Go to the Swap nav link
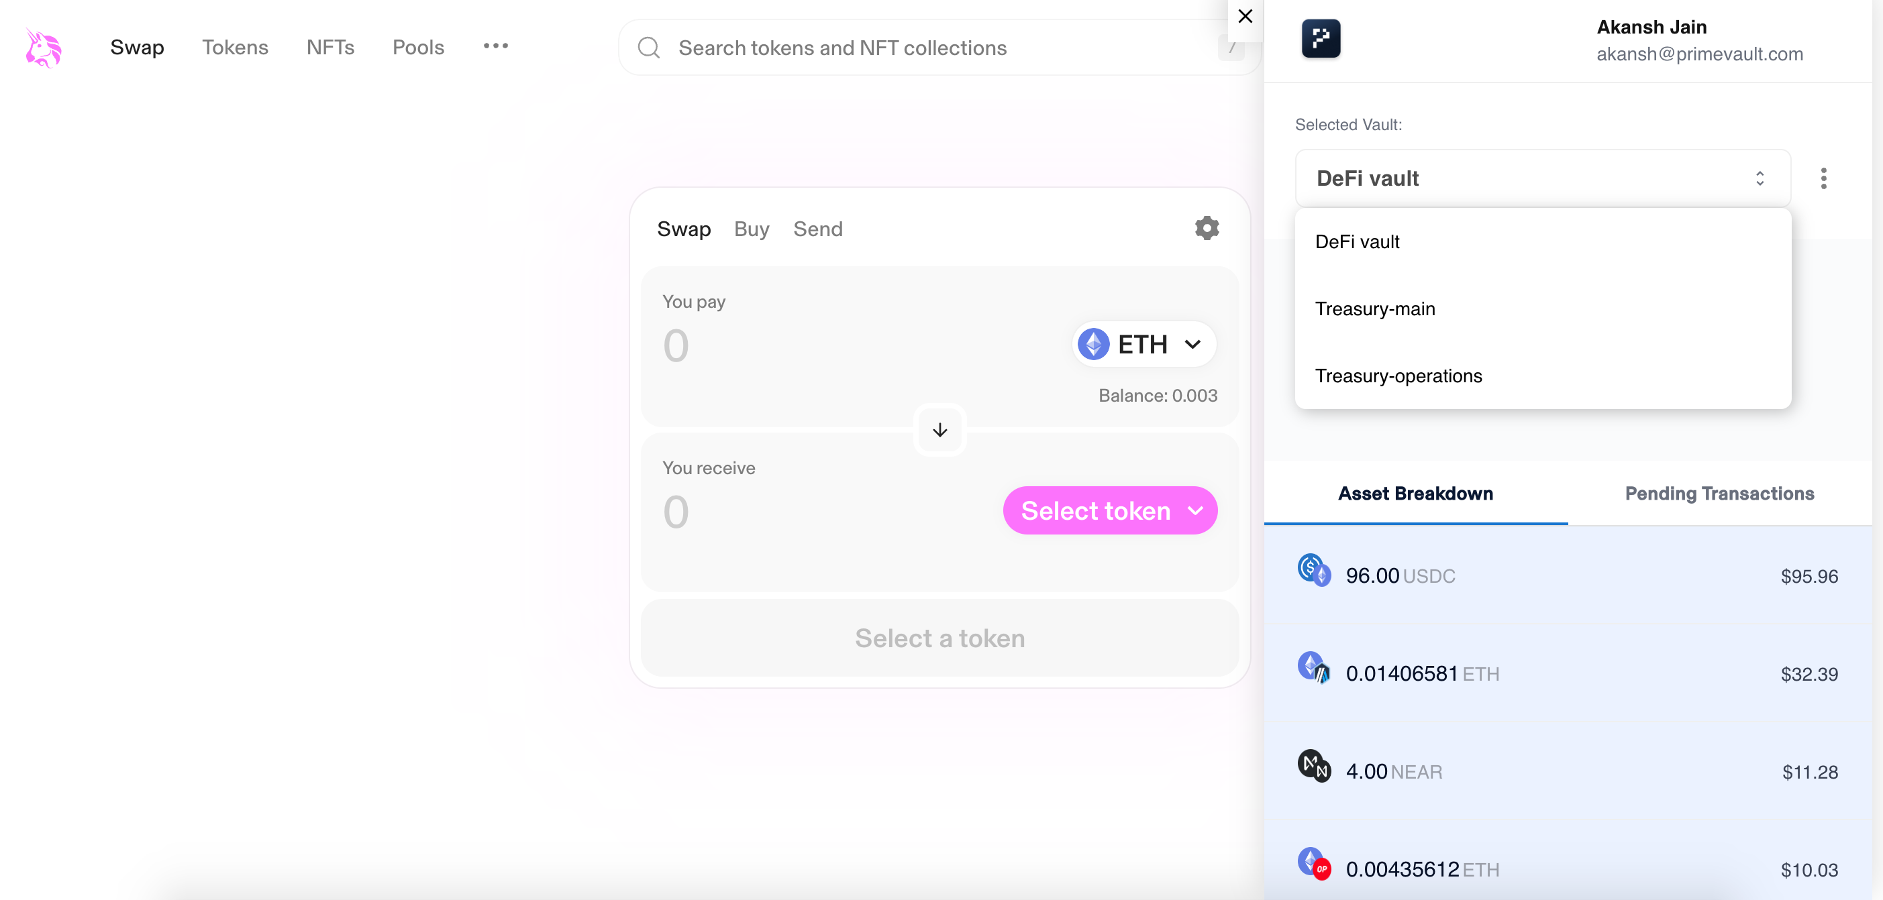Image resolution: width=1883 pixels, height=900 pixels. click(137, 48)
